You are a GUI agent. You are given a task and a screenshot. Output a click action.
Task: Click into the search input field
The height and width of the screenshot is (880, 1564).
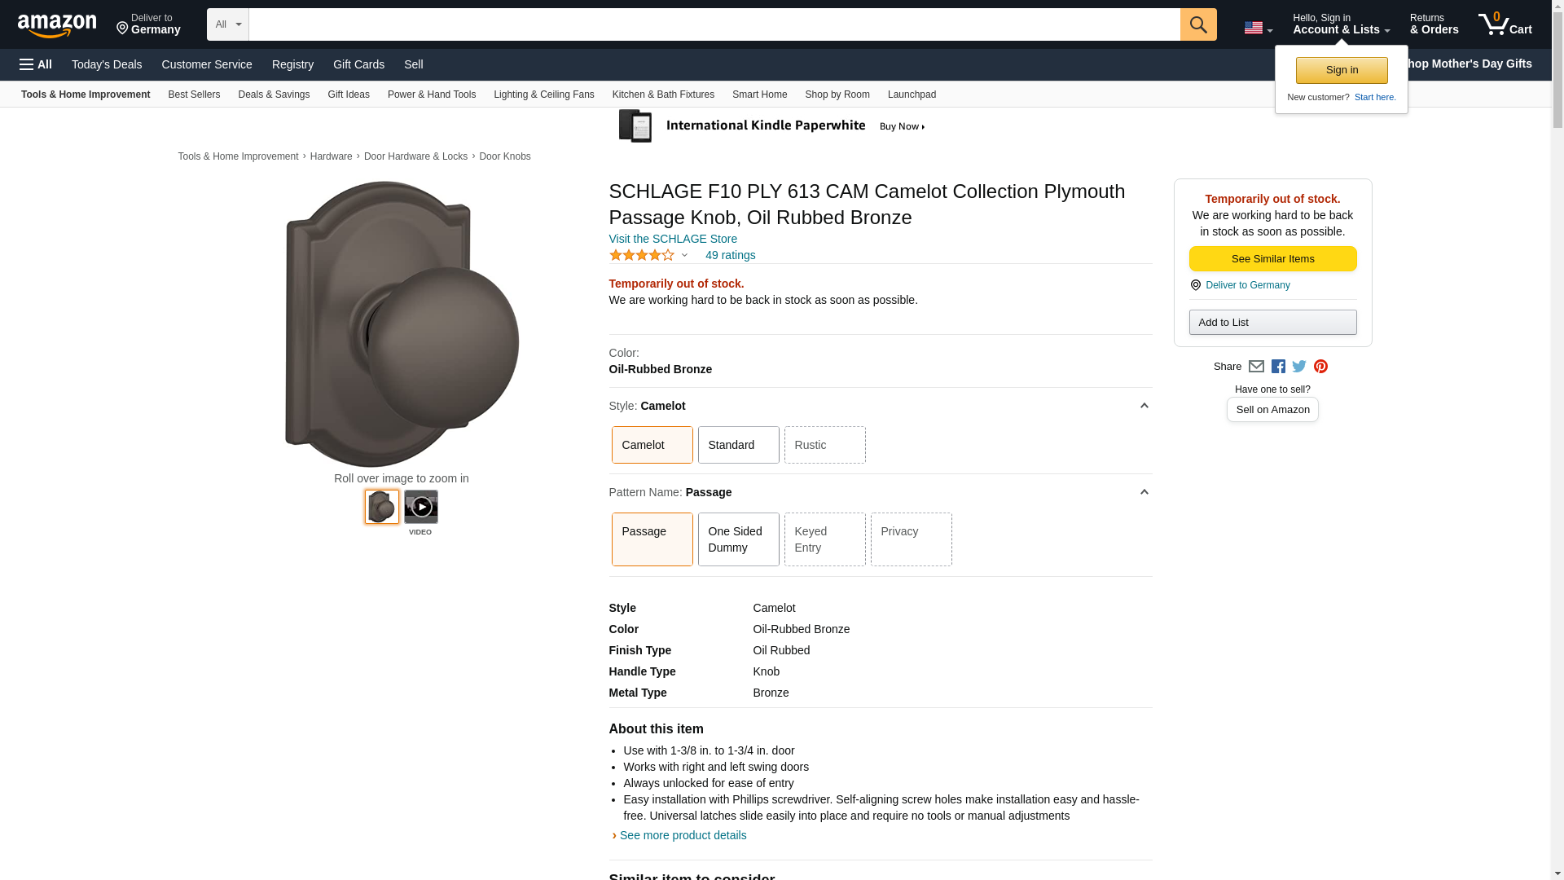pos(714,24)
